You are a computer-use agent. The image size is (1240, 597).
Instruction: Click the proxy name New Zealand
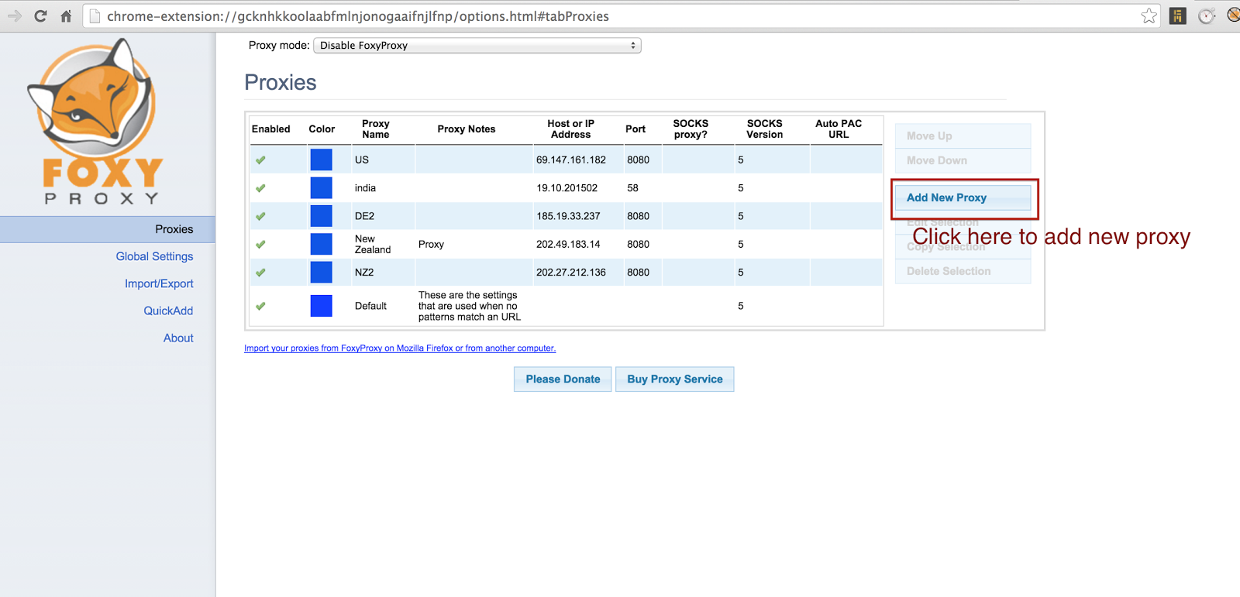pyautogui.click(x=373, y=244)
